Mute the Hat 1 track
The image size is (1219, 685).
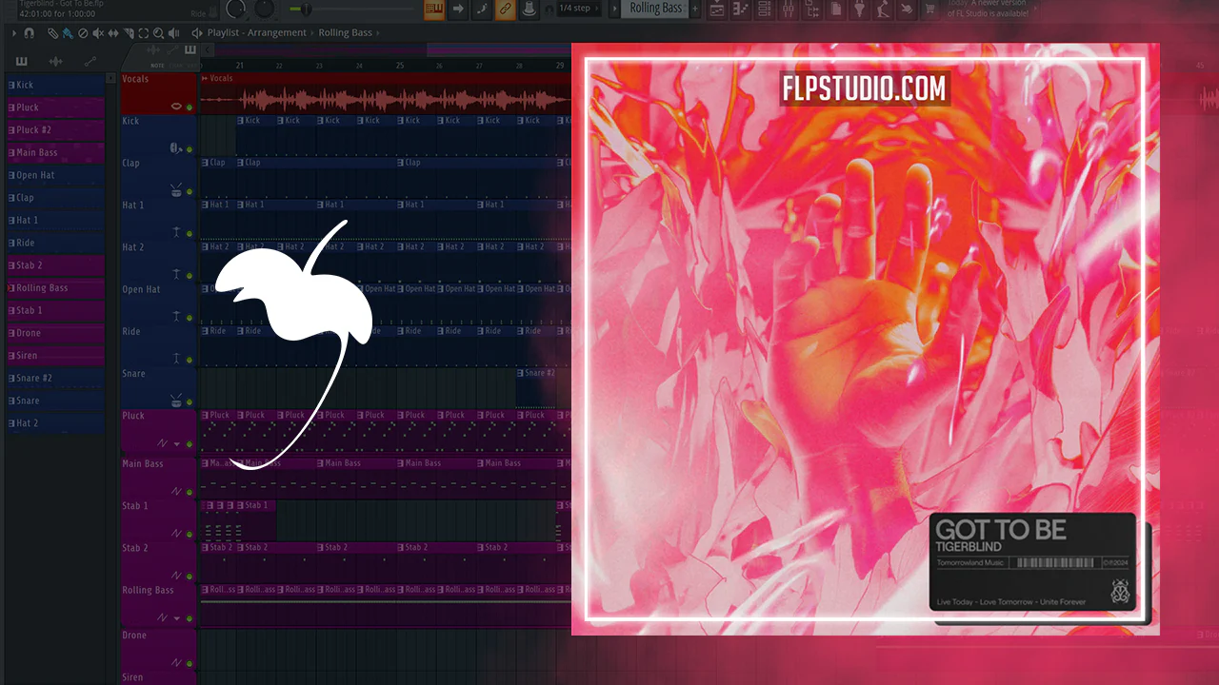coord(190,233)
